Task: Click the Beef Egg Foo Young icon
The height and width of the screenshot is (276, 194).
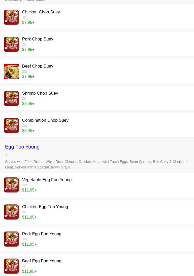Action: pos(11,266)
